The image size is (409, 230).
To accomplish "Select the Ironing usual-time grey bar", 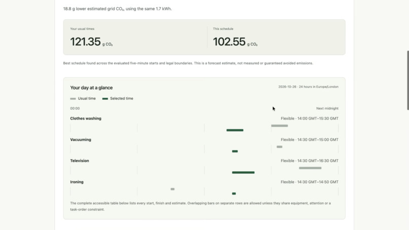I will pos(173,189).
